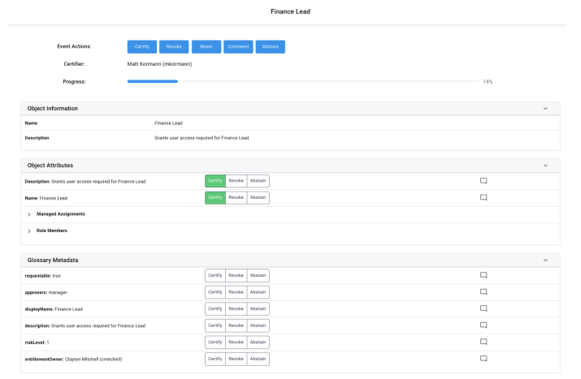Set riskLevel decision to Abstain
Screen dimensions: 581x379
(258, 342)
